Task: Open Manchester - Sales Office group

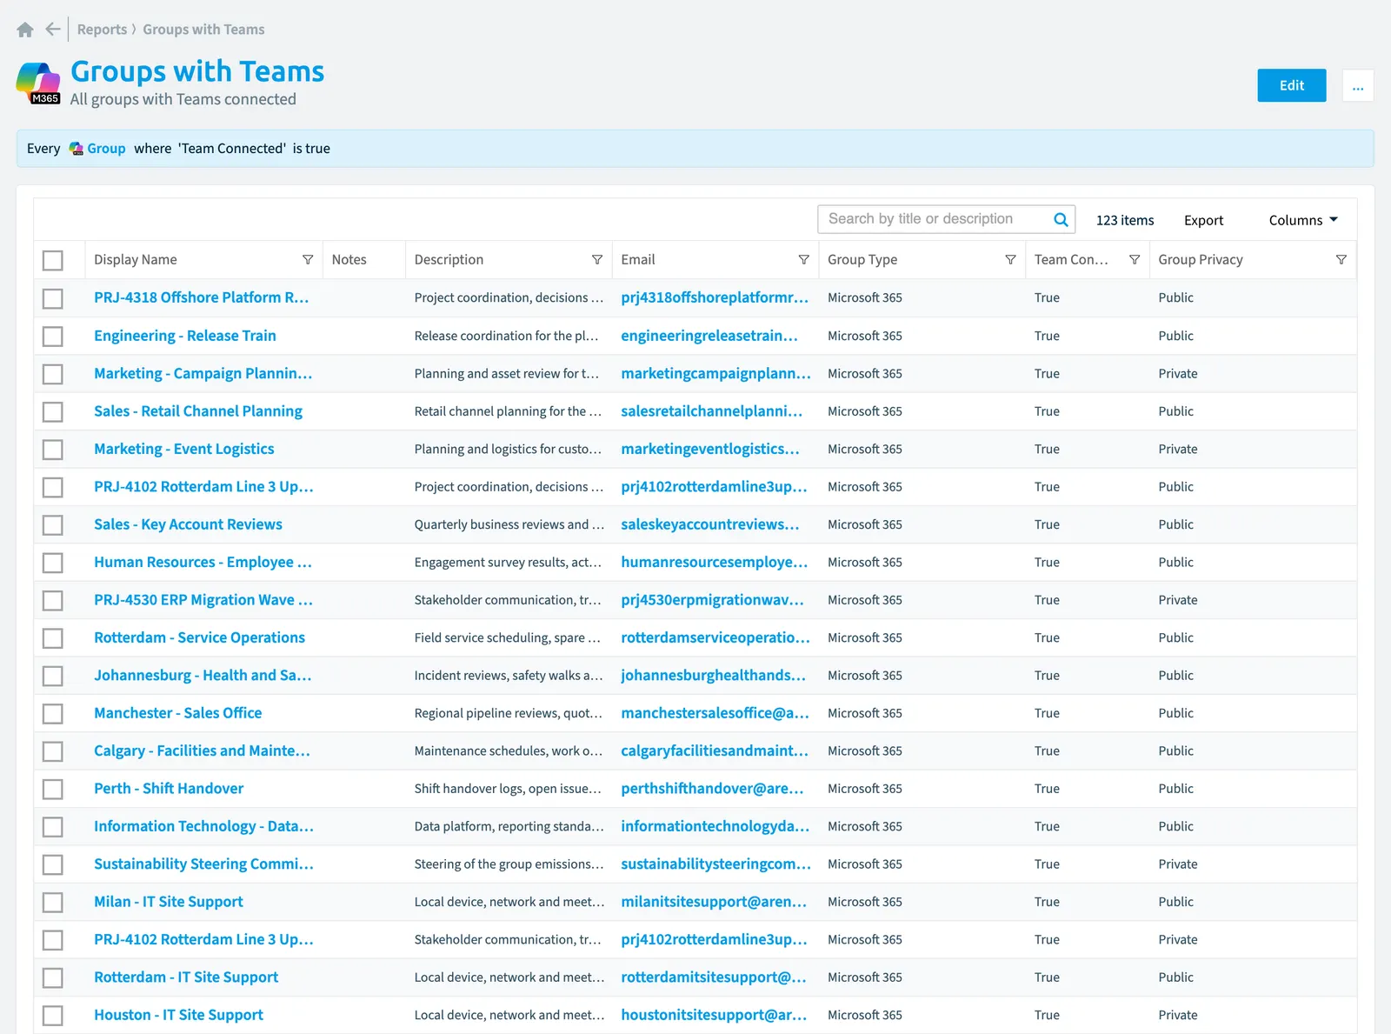Action: click(x=177, y=713)
